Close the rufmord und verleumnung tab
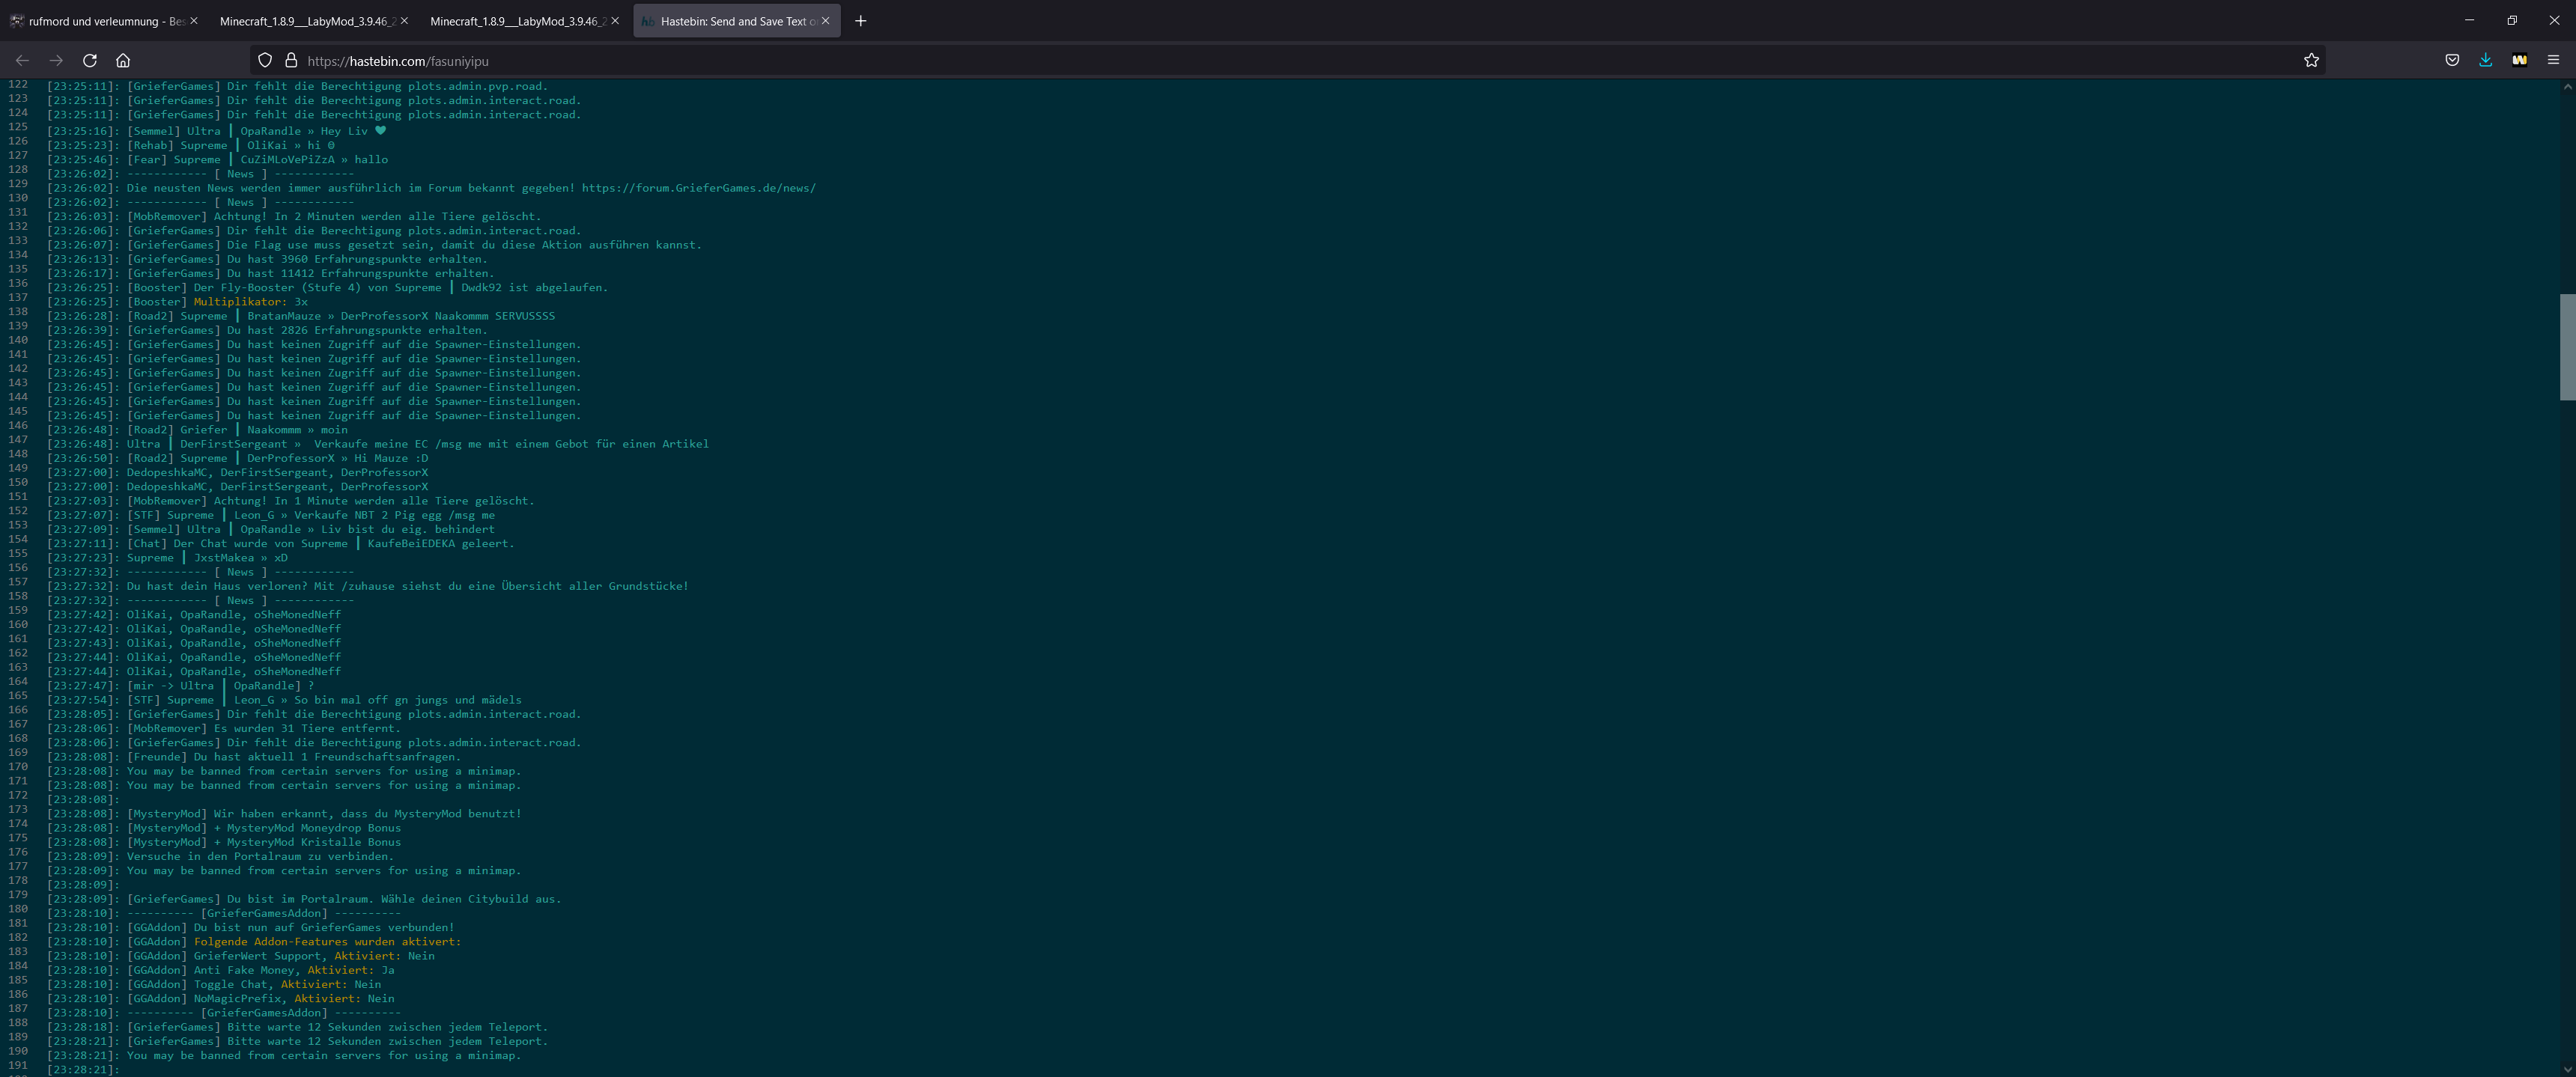This screenshot has height=1077, width=2576. click(x=193, y=21)
